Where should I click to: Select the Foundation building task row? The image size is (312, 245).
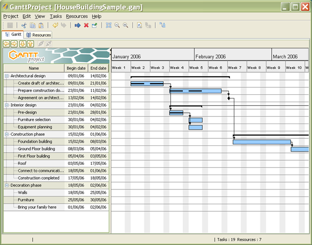pyautogui.click(x=35, y=141)
